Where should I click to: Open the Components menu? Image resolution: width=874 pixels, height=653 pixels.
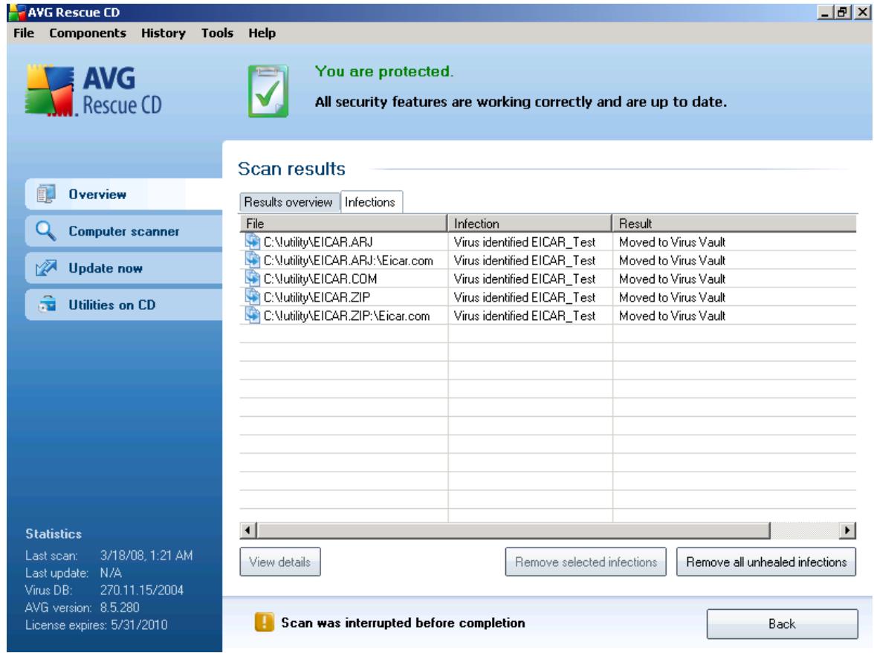pyautogui.click(x=88, y=33)
